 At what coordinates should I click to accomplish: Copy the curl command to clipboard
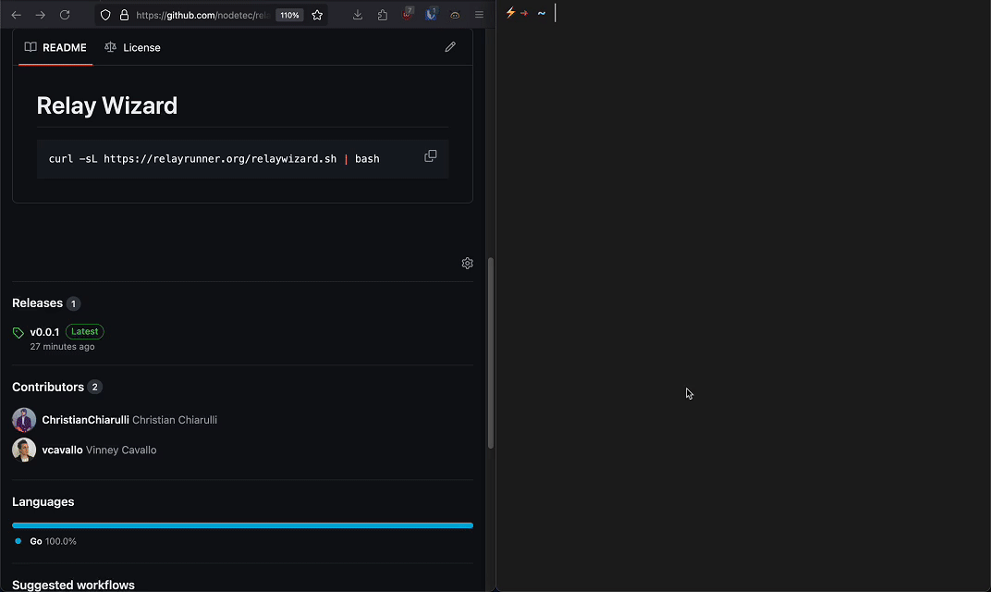[431, 156]
